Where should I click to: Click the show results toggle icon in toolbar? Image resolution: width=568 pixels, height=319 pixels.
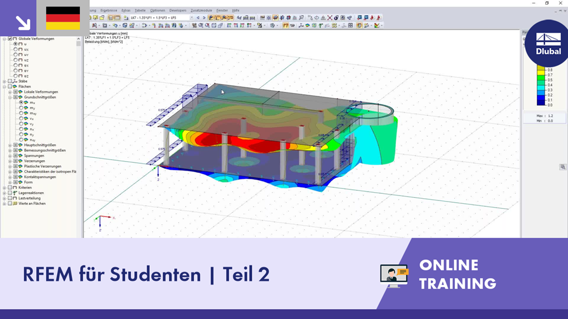(210, 18)
